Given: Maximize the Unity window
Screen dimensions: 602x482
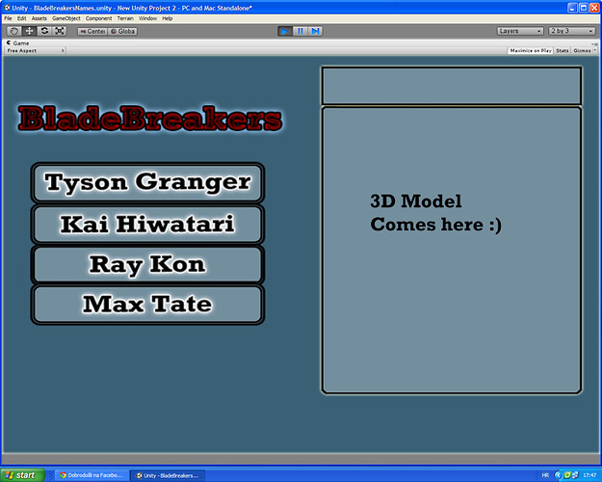Looking at the screenshot, I should click(x=584, y=8).
